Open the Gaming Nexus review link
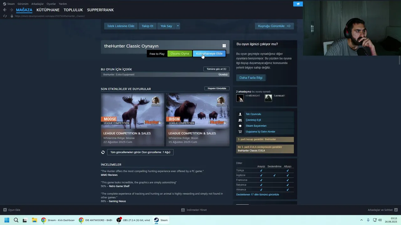 coord(117,201)
